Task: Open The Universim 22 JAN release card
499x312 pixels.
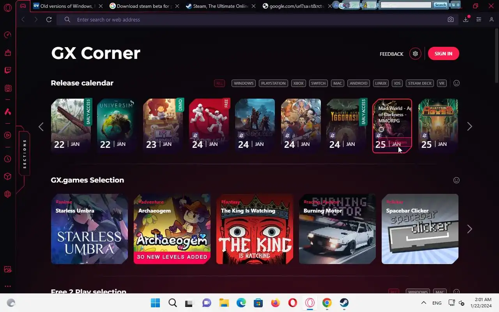Action: (117, 126)
